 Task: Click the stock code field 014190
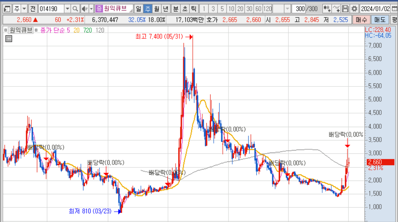click(x=51, y=9)
